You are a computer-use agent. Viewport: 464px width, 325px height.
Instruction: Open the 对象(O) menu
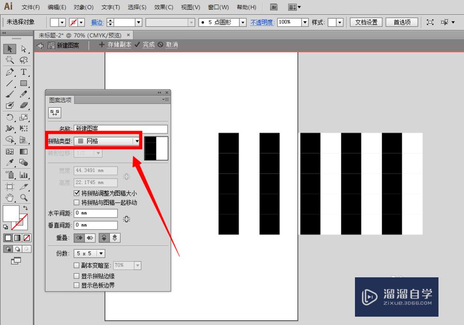(84, 7)
